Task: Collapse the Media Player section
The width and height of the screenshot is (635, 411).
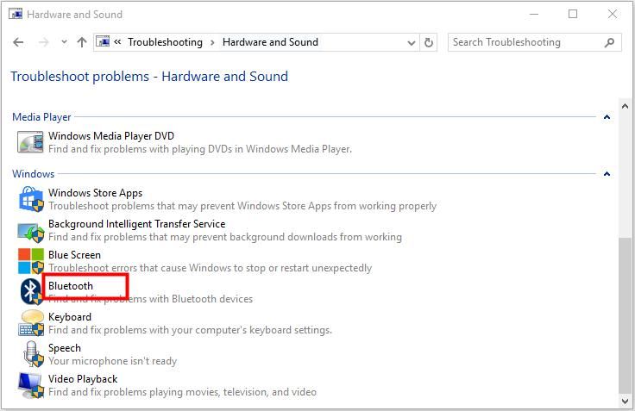Action: coord(607,117)
